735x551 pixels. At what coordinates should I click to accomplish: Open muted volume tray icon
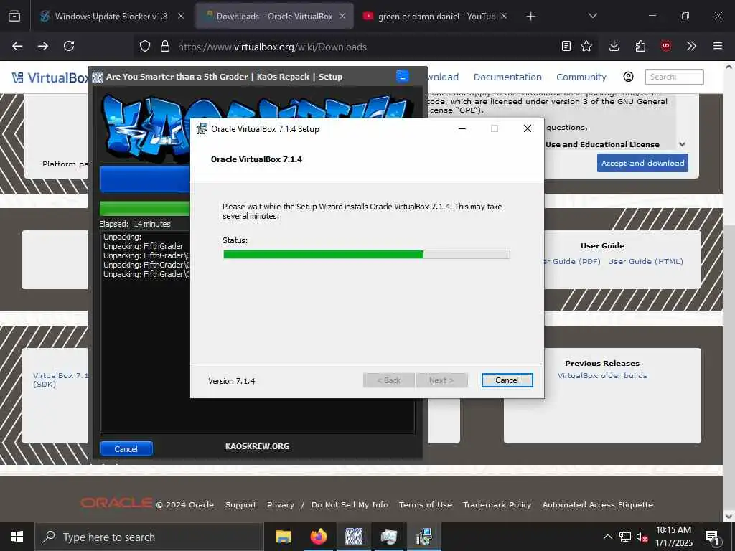pyautogui.click(x=642, y=537)
